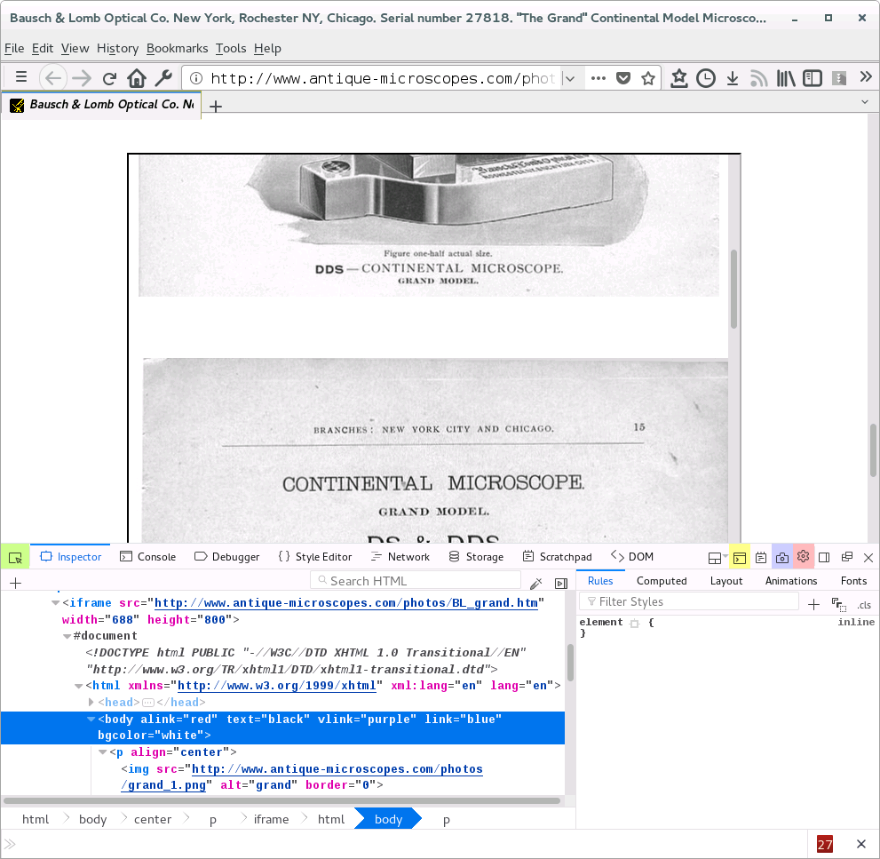Toggle the split console panel

740,556
